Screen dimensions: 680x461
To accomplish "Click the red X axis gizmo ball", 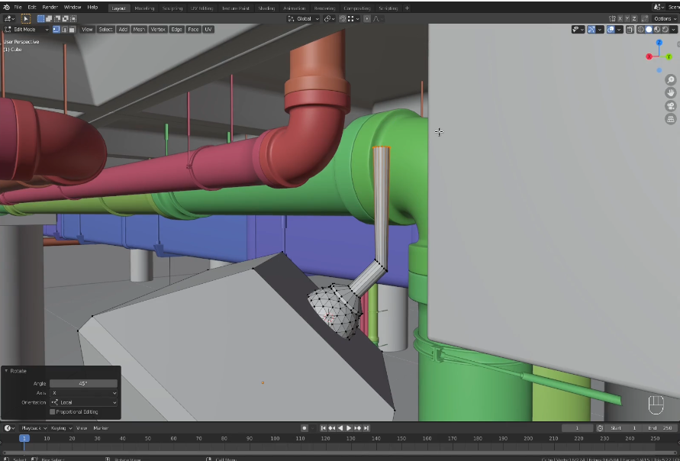I will 649,56.
